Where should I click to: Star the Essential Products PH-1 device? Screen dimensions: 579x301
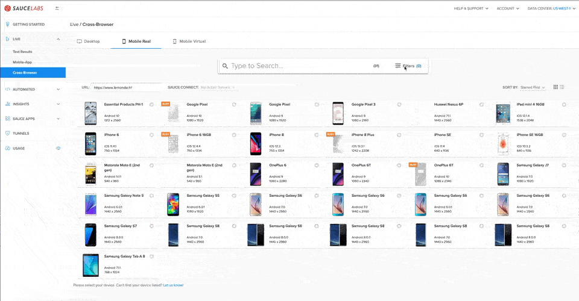click(151, 105)
